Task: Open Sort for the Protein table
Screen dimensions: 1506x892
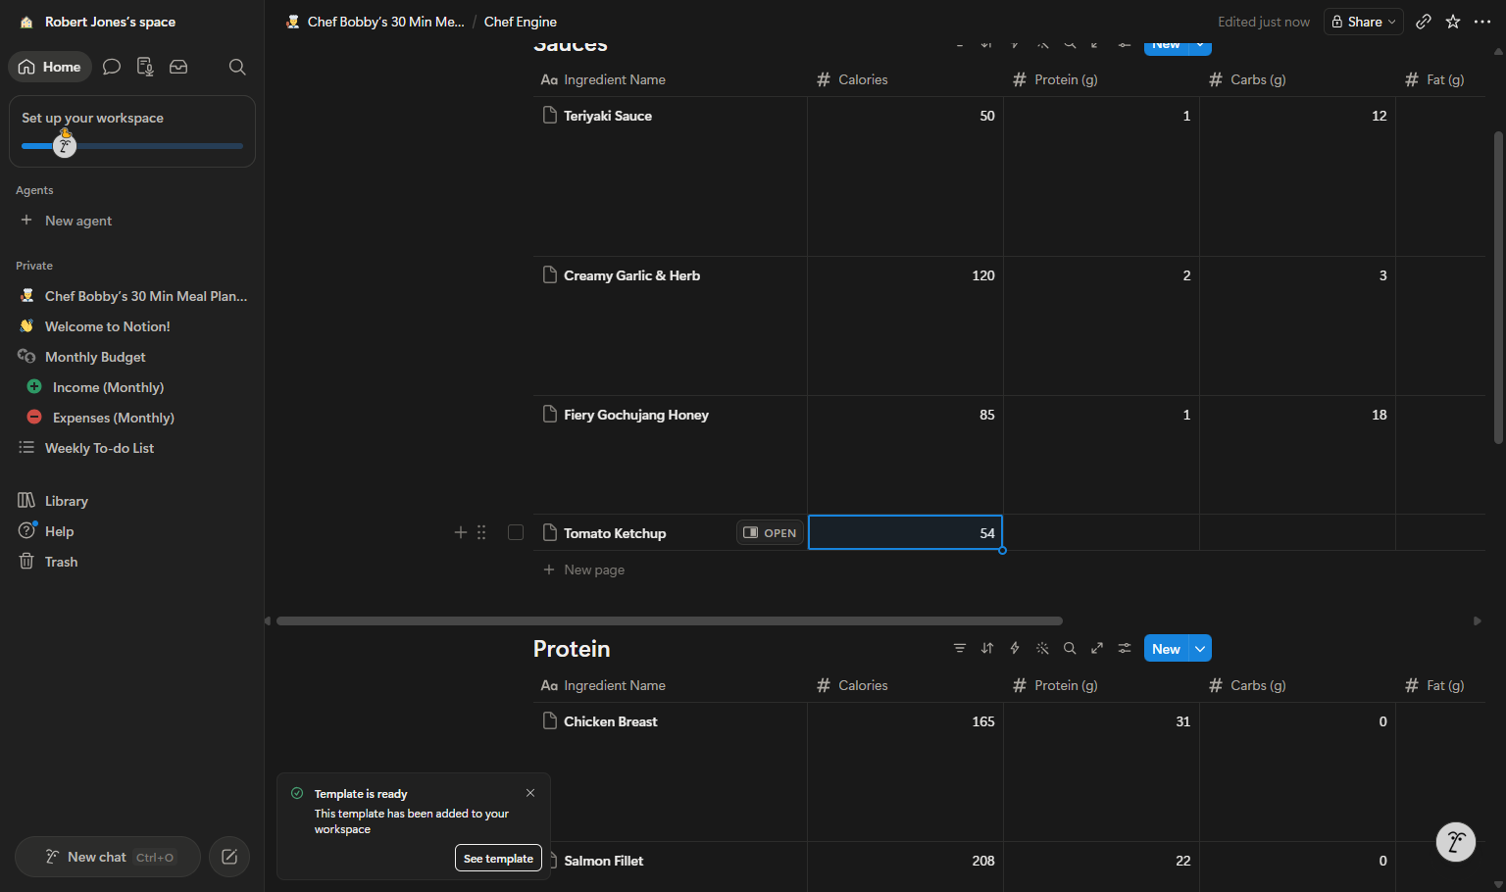Action: [x=987, y=648]
